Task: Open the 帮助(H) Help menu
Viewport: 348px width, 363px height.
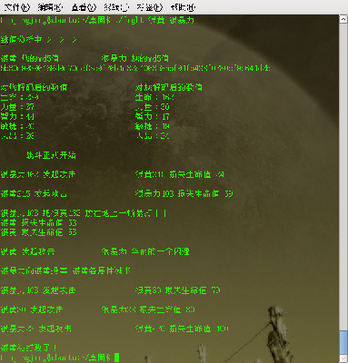Action: [183, 7]
